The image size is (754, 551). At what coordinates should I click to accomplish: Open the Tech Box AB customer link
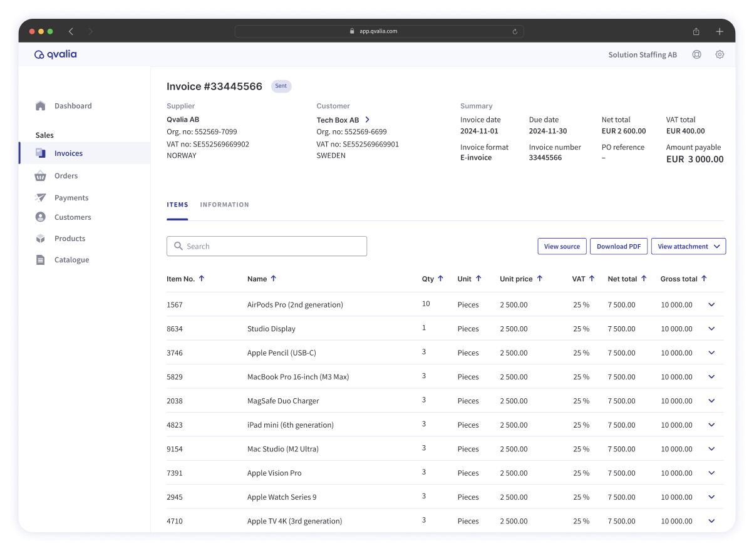coord(338,120)
